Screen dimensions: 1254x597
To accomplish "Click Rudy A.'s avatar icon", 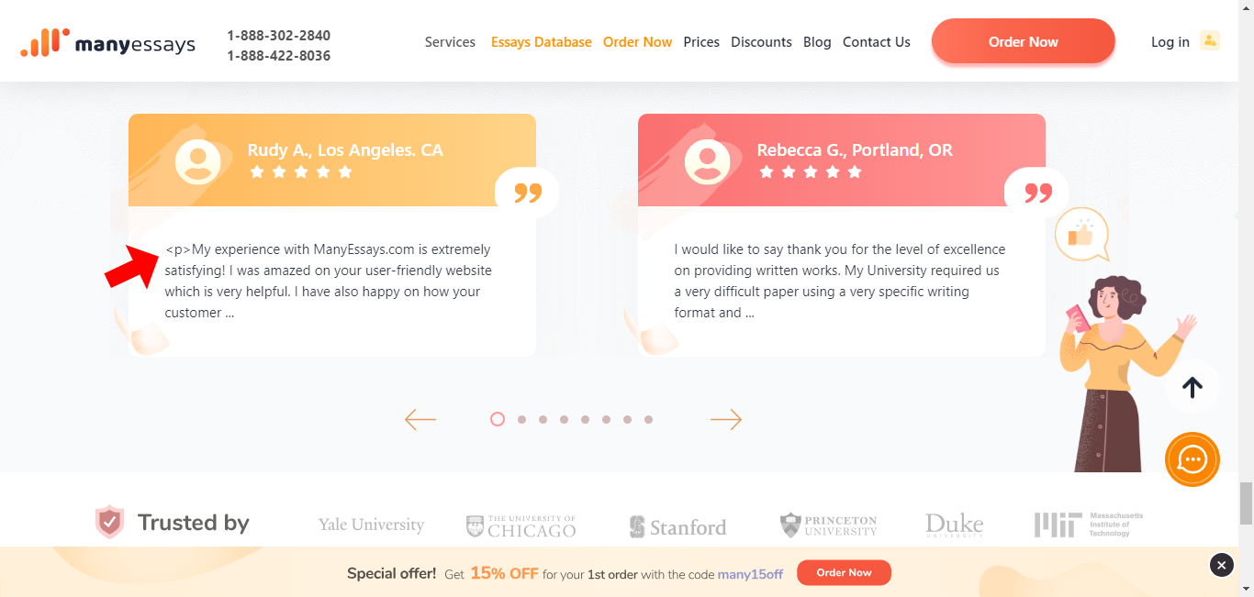I will click(197, 162).
